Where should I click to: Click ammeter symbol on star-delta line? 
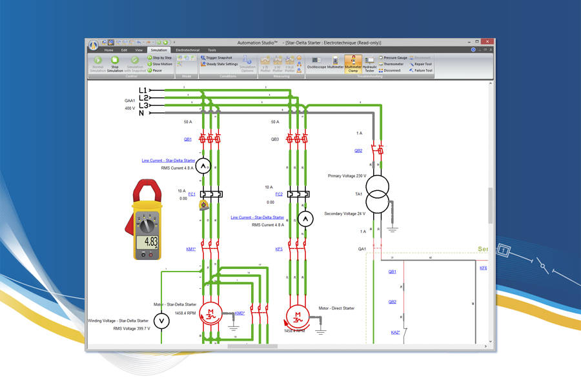(203, 166)
